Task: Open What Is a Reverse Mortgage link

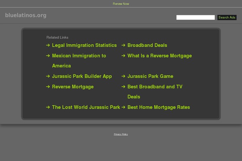Action: pos(159,56)
